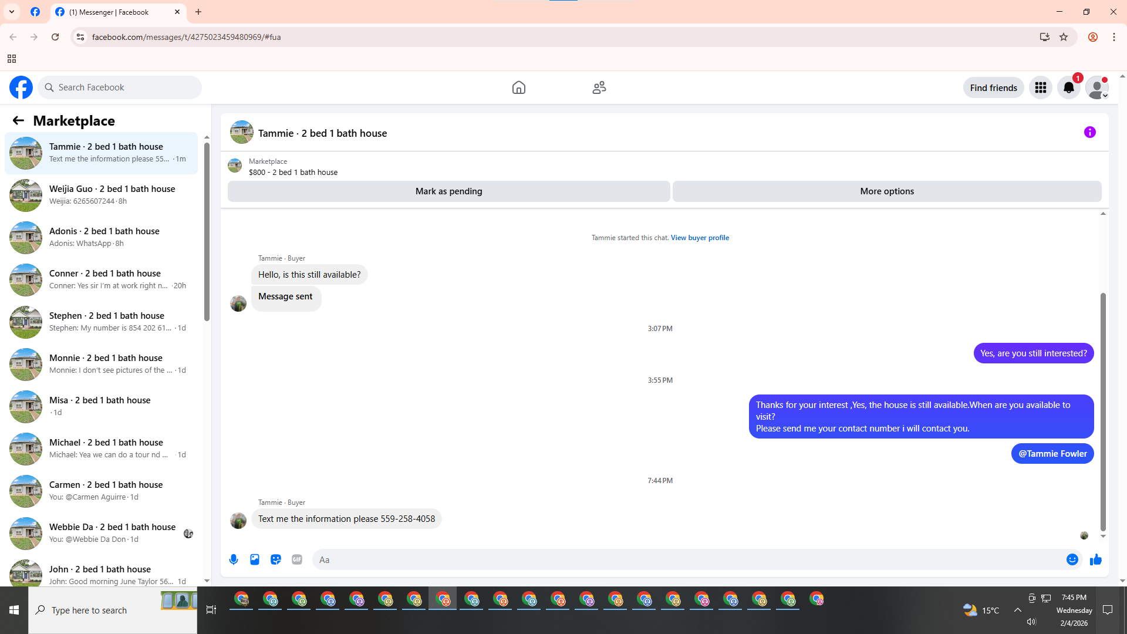Send a thumbs-up like
Viewport: 1127px width, 634px height.
click(1095, 559)
